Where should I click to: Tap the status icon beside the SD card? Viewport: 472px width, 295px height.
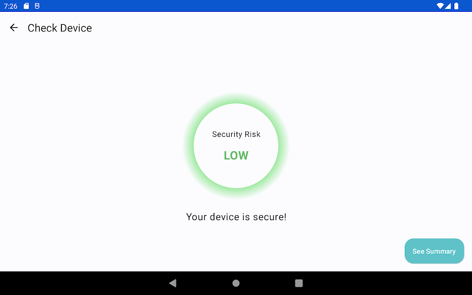37,6
